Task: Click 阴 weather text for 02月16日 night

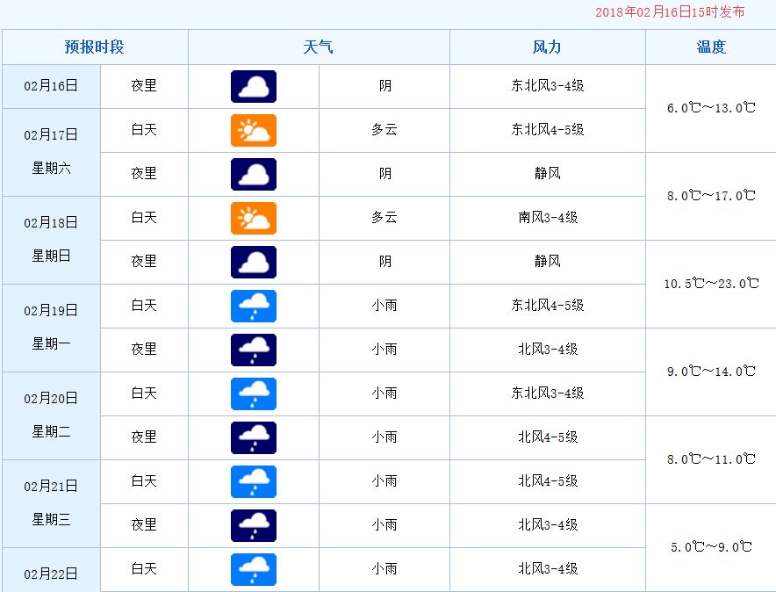Action: [x=385, y=85]
